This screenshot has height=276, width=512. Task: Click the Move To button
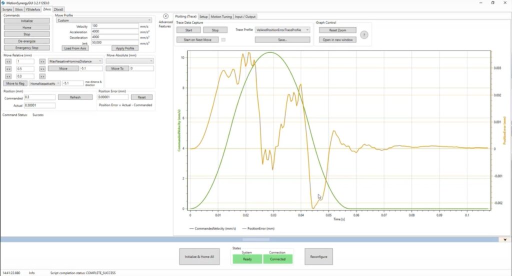[117, 68]
